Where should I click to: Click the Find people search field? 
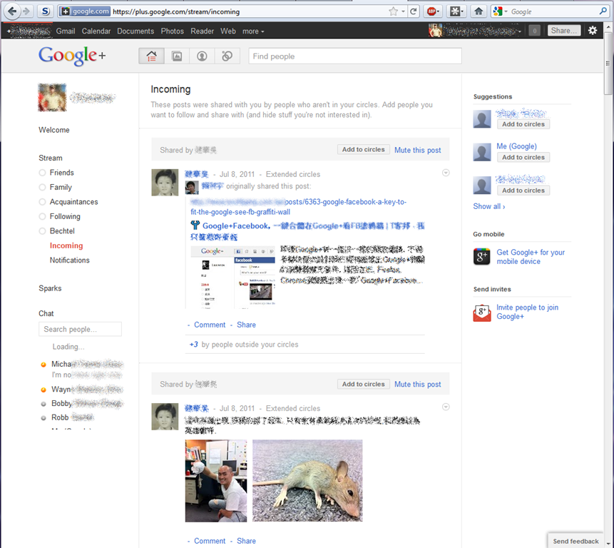click(x=354, y=56)
